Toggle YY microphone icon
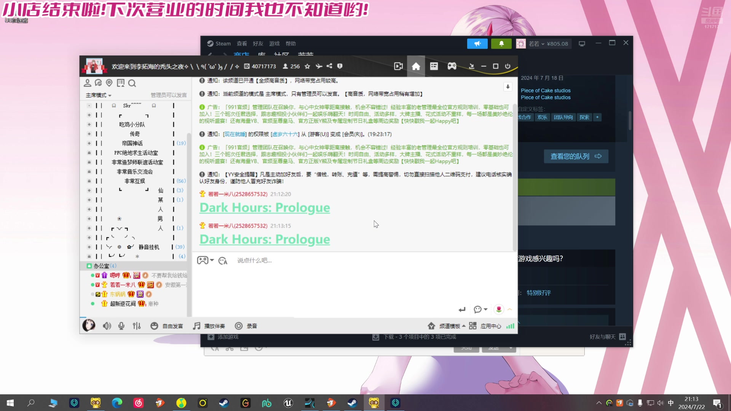The image size is (731, 411). pyautogui.click(x=121, y=326)
